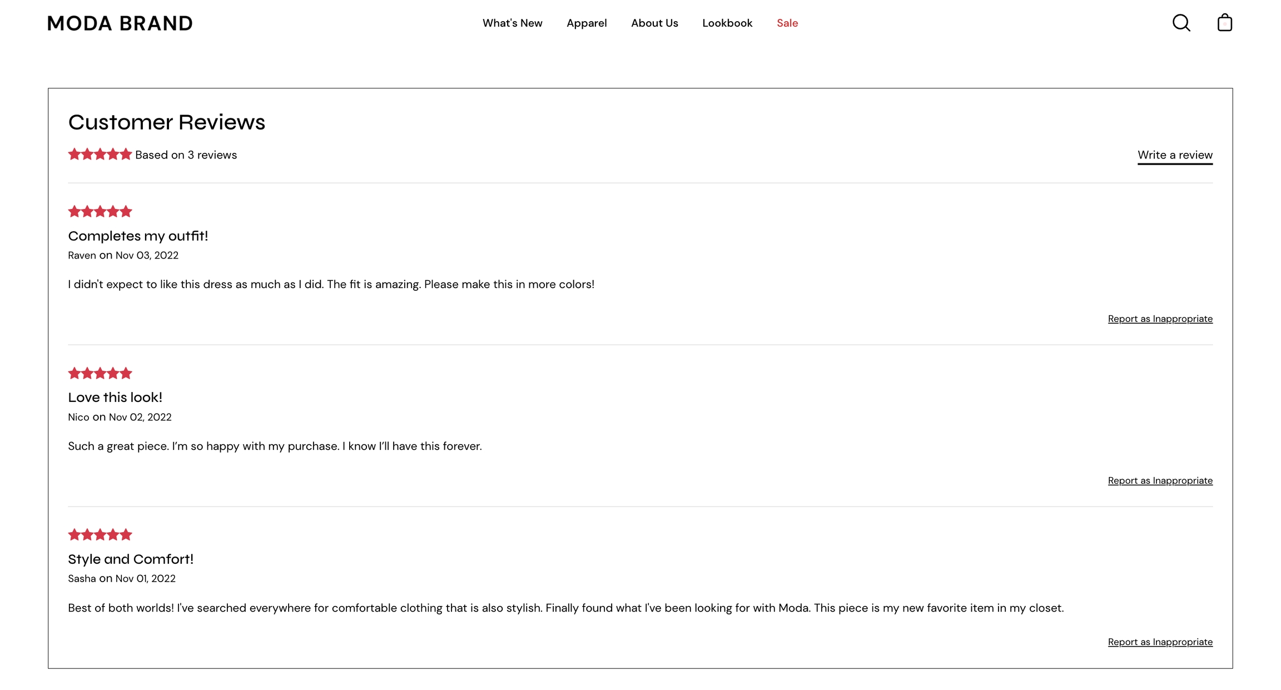1281x690 pixels.
Task: Click the MODA BRAND logo
Action: tap(120, 23)
